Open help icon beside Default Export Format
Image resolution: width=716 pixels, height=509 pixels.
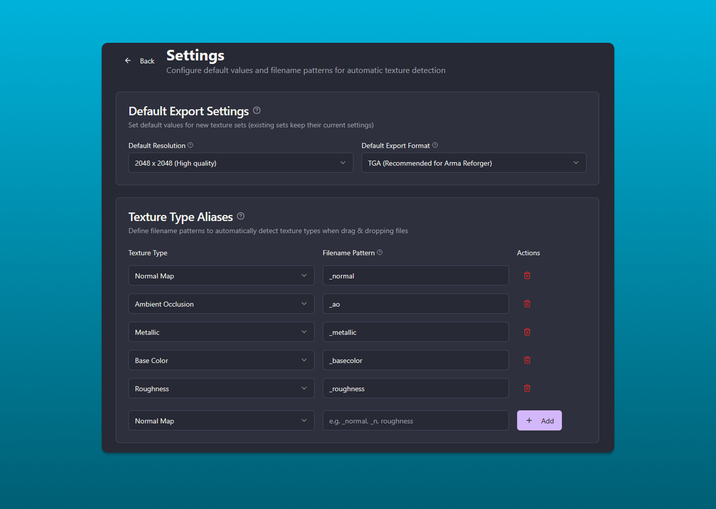(x=435, y=145)
